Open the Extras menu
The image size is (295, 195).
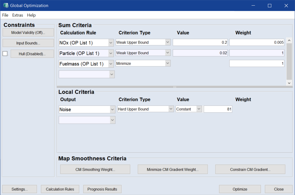coord(17,15)
